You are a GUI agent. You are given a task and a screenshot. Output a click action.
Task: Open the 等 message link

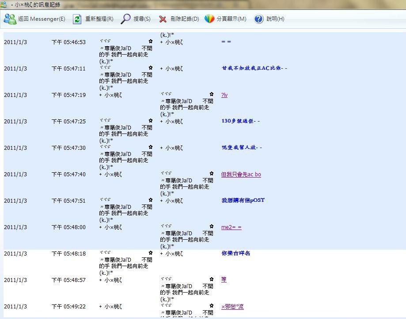[224, 279]
